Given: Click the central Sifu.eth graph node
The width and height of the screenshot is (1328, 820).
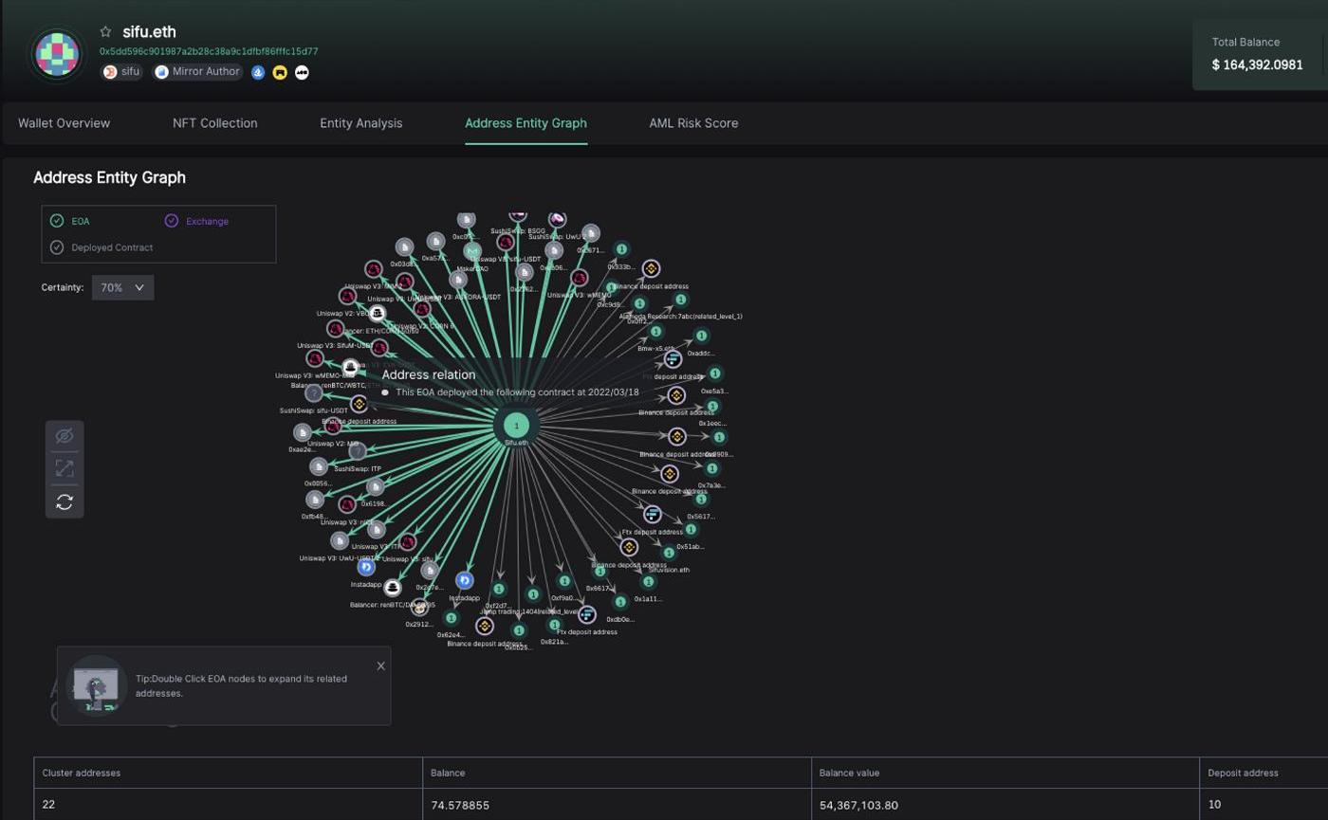Looking at the screenshot, I should 516,426.
